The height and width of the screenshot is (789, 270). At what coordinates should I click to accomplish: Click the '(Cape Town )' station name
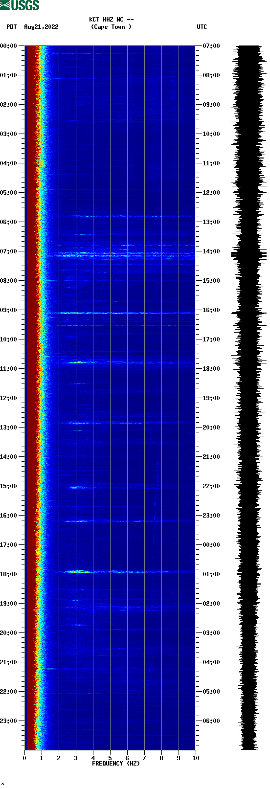pos(112,27)
